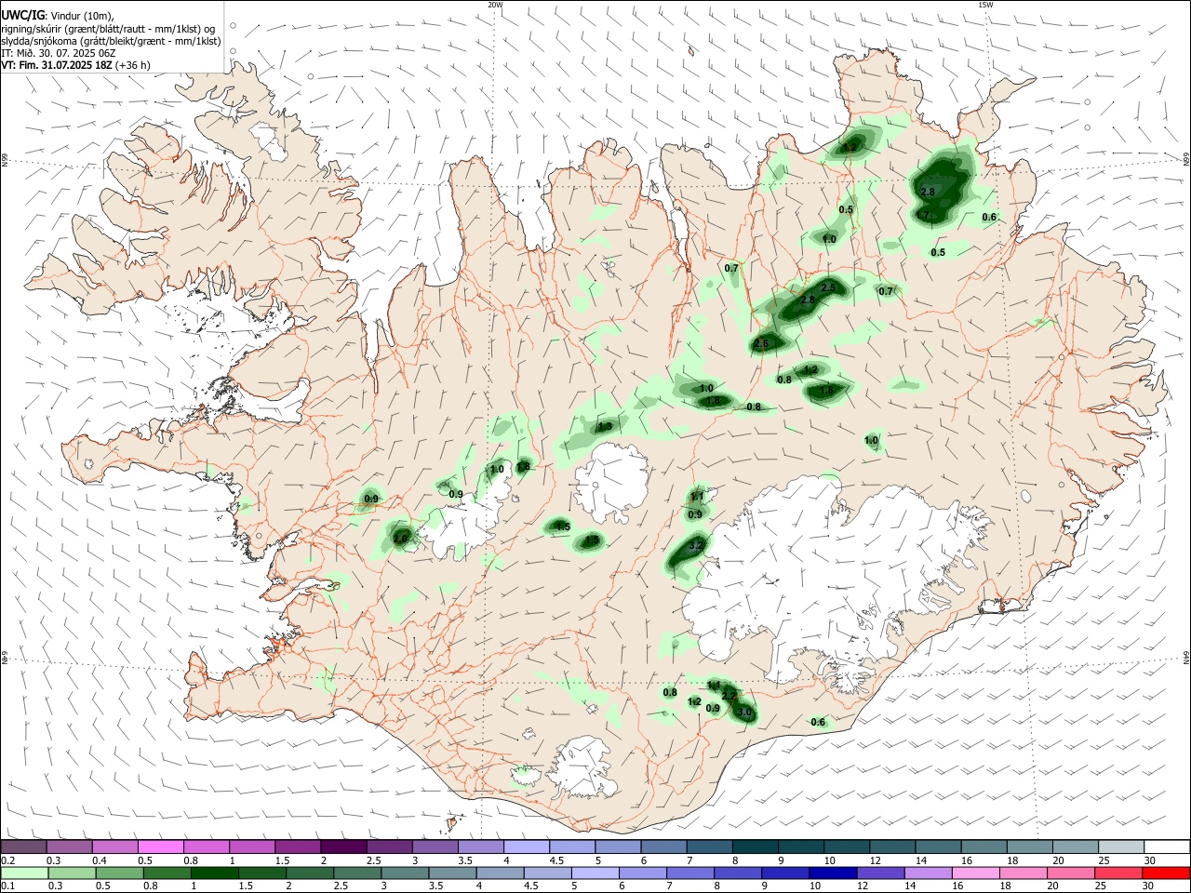Click the 'IT: Mið. 30. 07. 2025 06Z' line
This screenshot has width=1191, height=893.
pyautogui.click(x=58, y=53)
